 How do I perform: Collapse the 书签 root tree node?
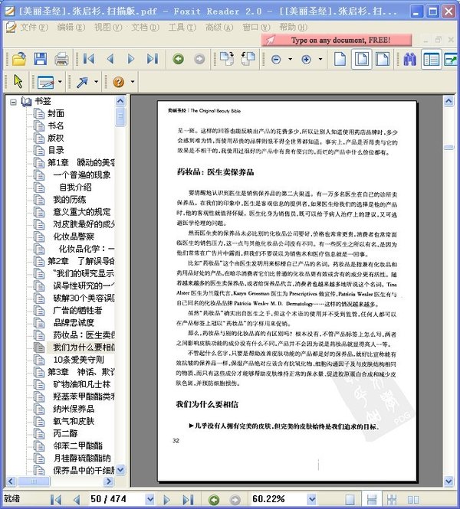(13, 102)
